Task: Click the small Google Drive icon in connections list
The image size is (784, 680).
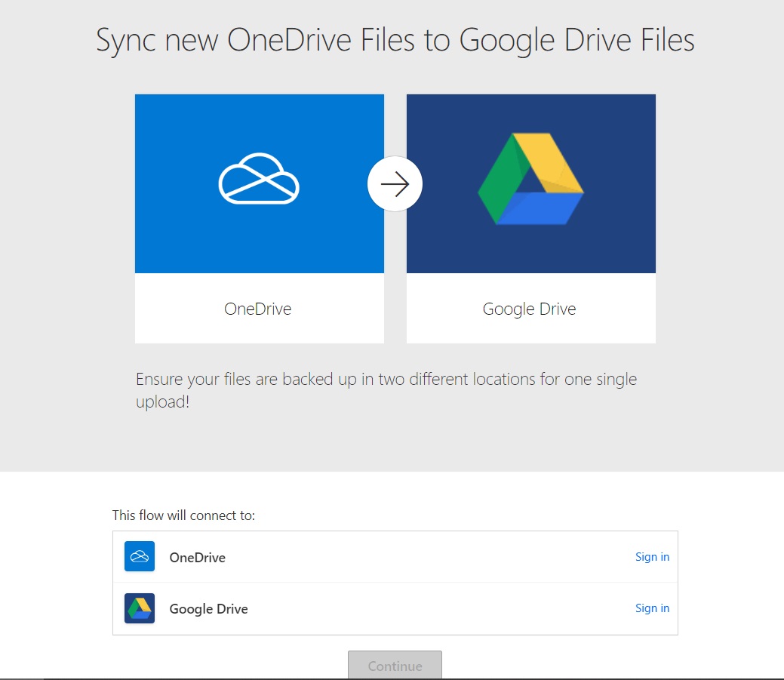Action: [x=140, y=608]
